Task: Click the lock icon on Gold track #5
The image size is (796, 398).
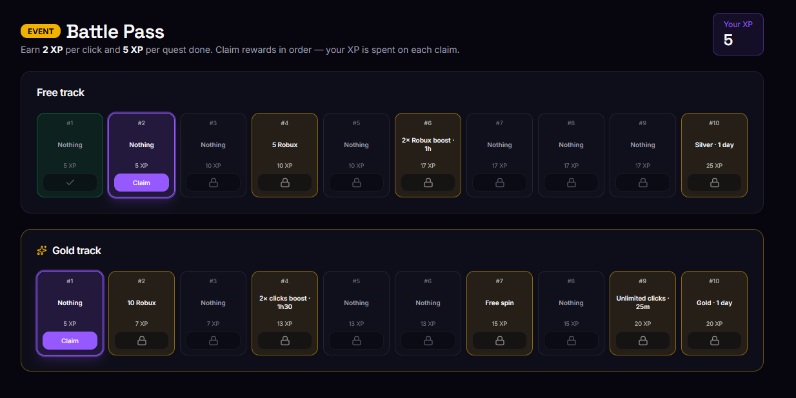Action: tap(356, 341)
